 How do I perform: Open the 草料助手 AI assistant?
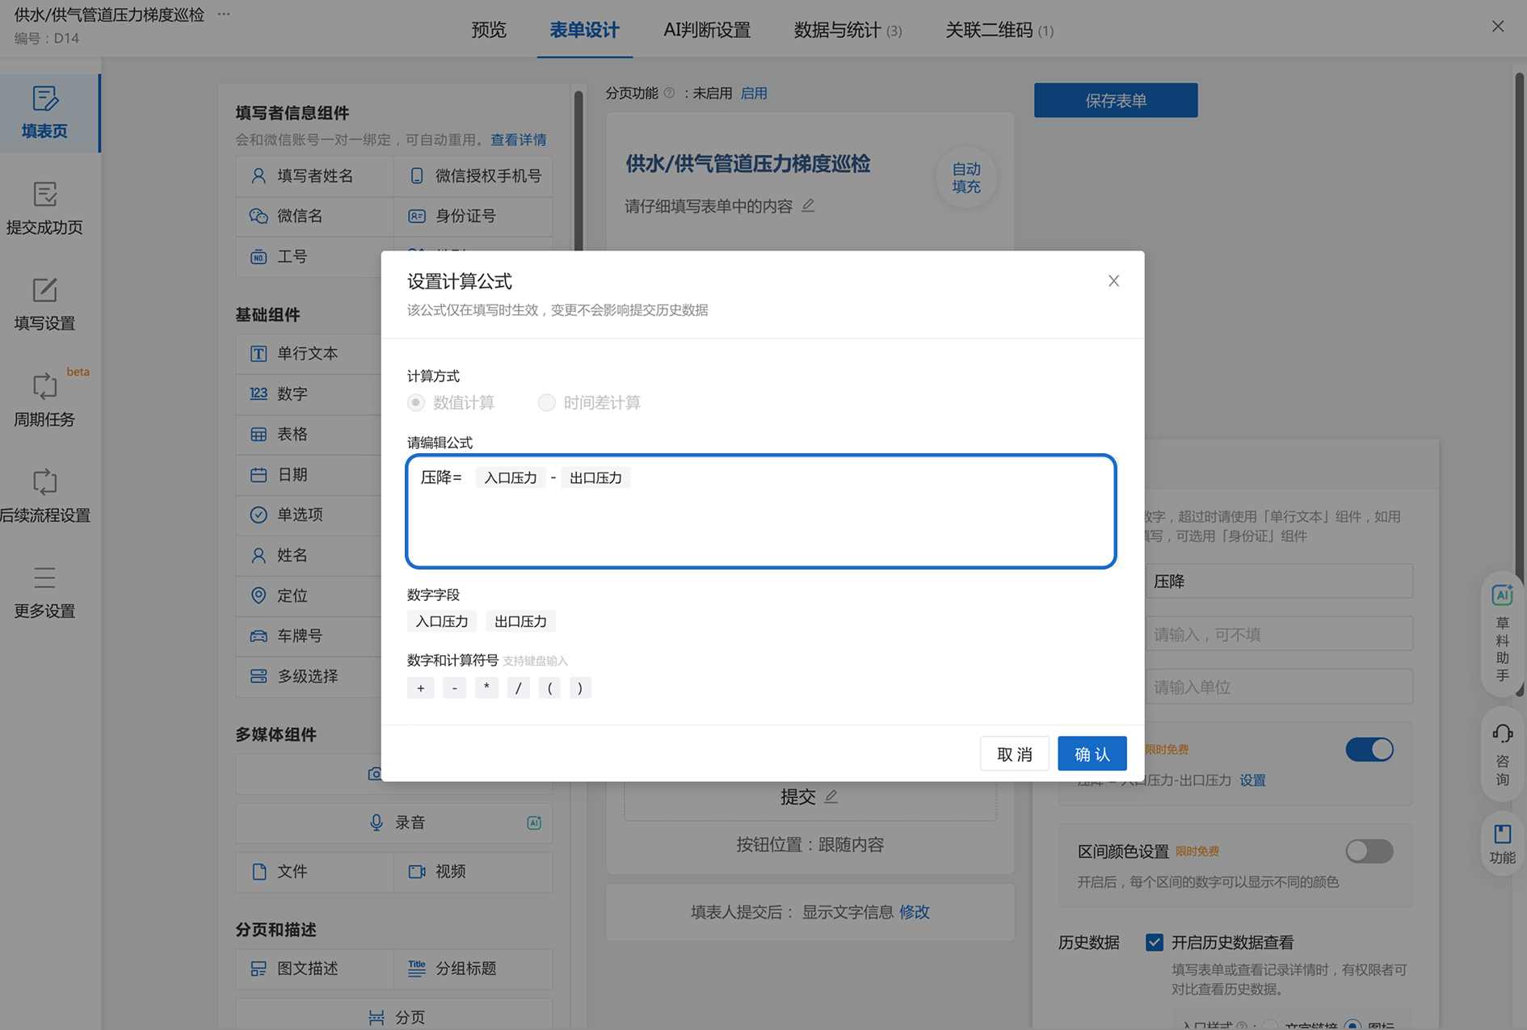click(1502, 634)
